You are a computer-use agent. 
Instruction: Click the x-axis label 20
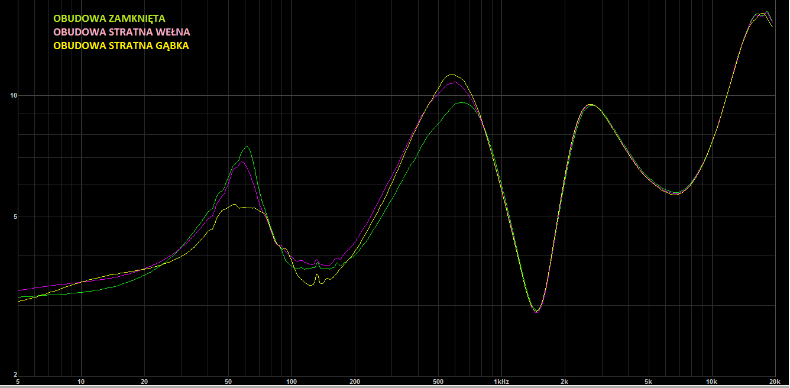click(144, 382)
